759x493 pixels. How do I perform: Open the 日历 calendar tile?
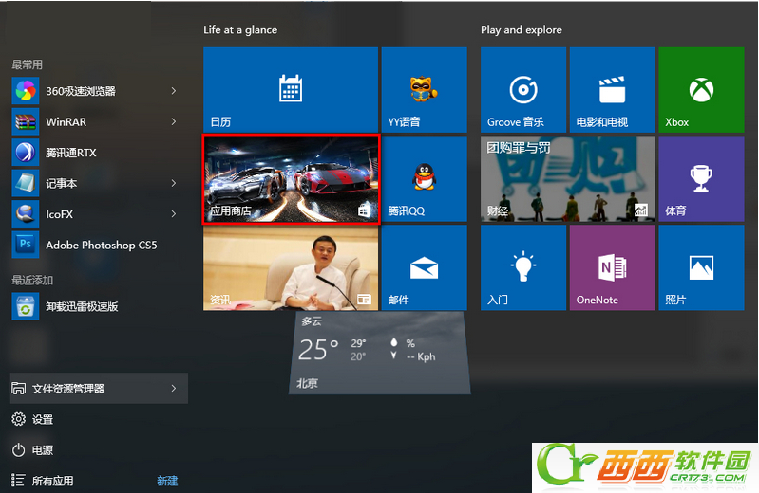[291, 89]
